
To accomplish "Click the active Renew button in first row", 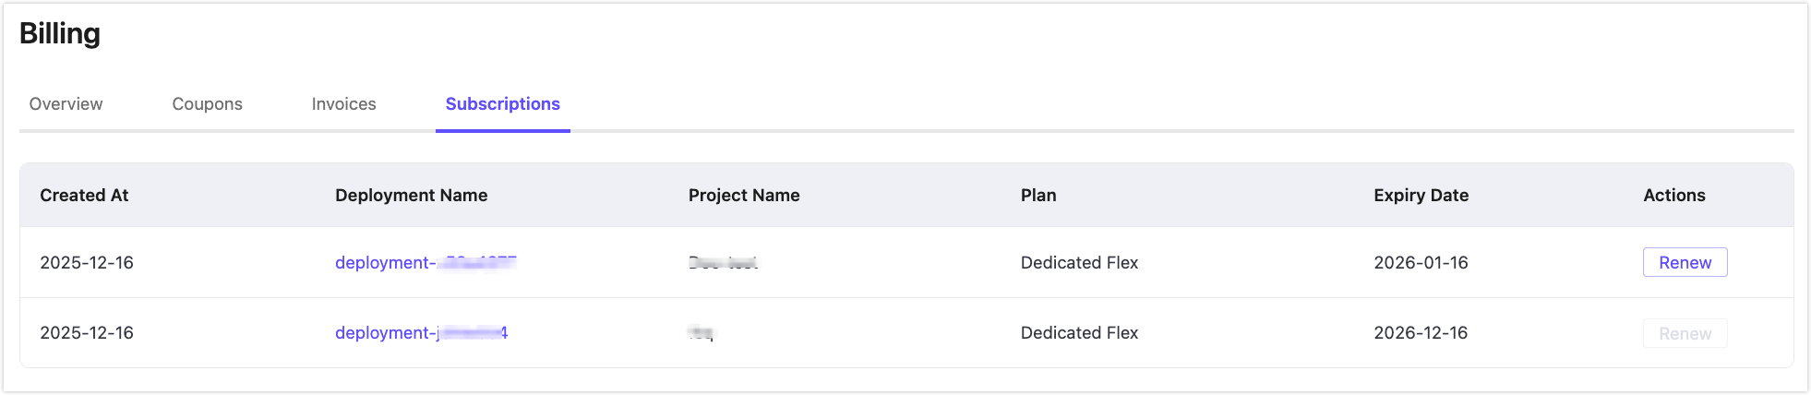I will point(1685,263).
